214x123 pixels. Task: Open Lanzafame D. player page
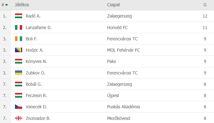39,28
